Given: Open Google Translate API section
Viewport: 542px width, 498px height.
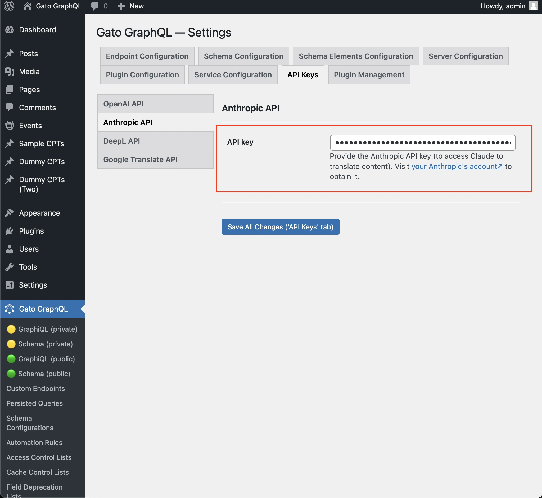Looking at the screenshot, I should pyautogui.click(x=155, y=159).
